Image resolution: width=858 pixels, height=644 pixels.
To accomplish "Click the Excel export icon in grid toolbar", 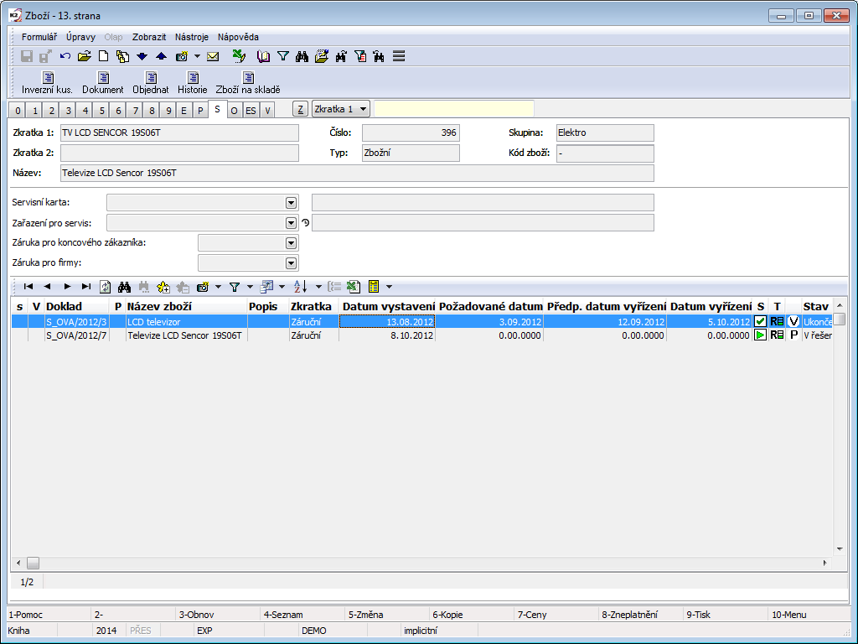I will coord(354,286).
